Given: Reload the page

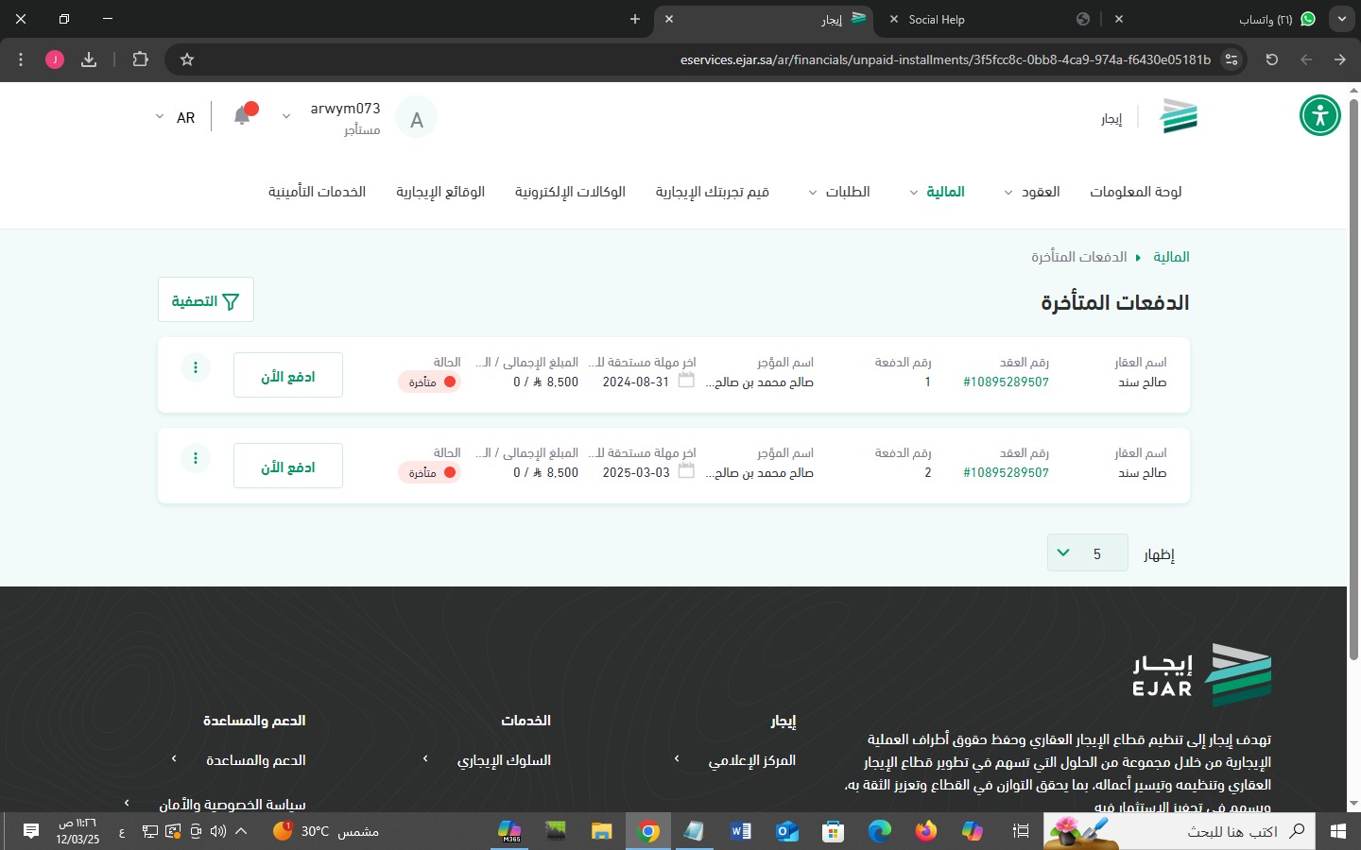Looking at the screenshot, I should pyautogui.click(x=1271, y=59).
